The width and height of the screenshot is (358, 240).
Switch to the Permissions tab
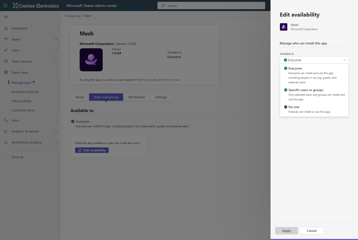tap(137, 97)
